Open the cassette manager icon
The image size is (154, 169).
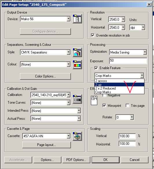77,136
